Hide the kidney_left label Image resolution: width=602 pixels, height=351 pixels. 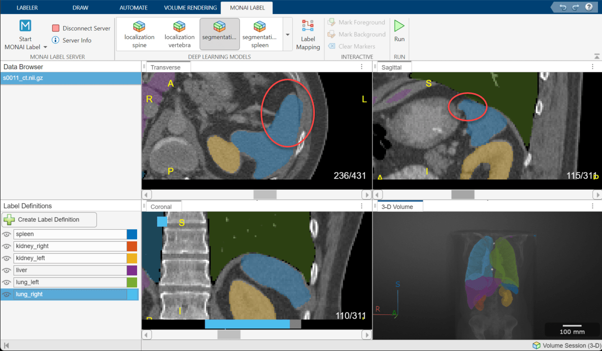[7, 258]
